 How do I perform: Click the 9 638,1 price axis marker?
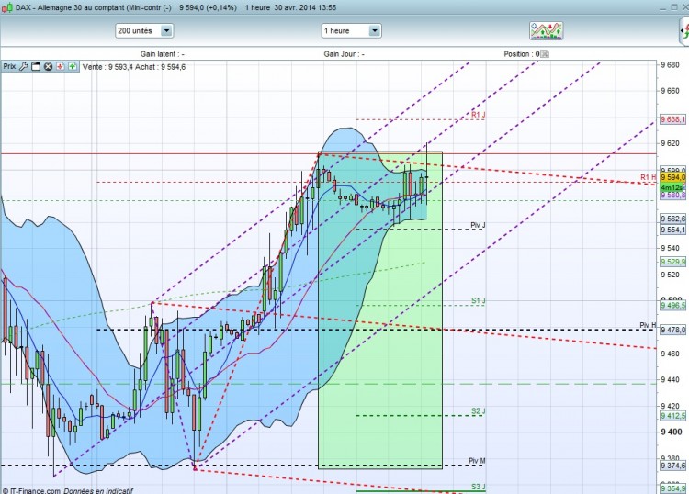[672, 119]
